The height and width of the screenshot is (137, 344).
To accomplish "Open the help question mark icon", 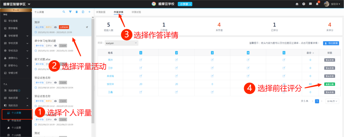I will (x=304, y=4).
